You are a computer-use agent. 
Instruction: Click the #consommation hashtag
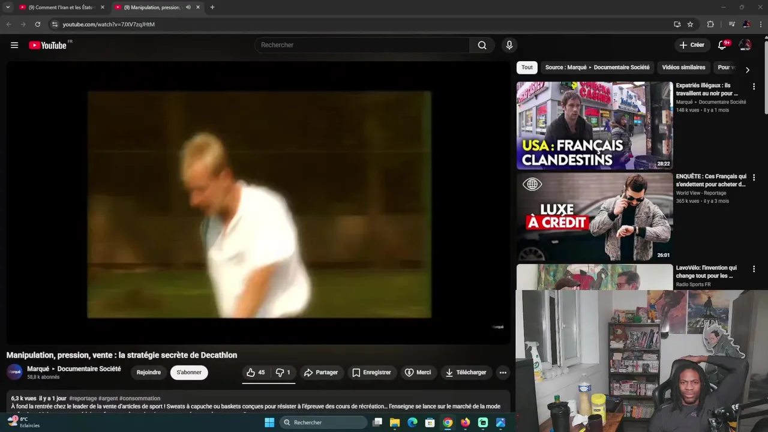coord(140,398)
